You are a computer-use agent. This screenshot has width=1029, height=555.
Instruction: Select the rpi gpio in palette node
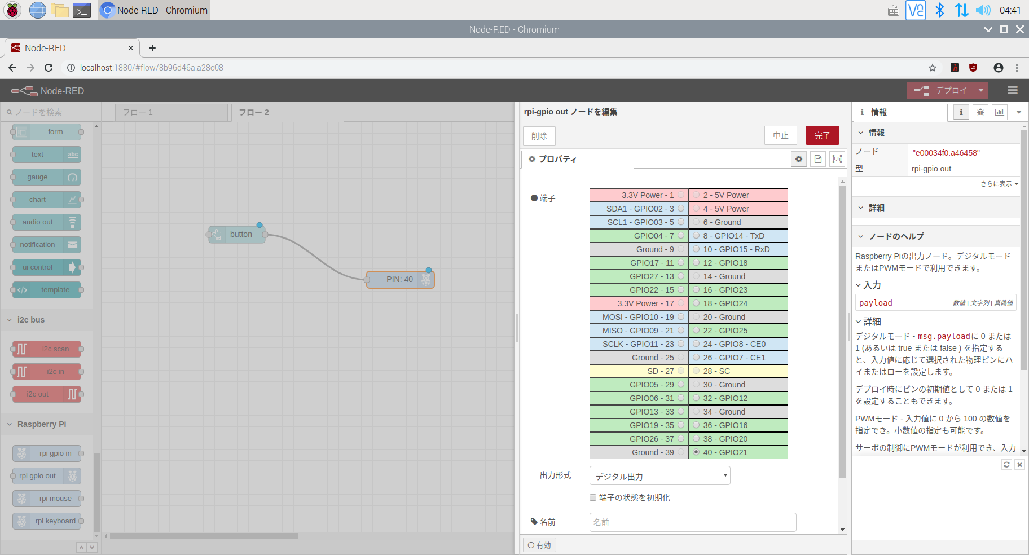pyautogui.click(x=47, y=453)
